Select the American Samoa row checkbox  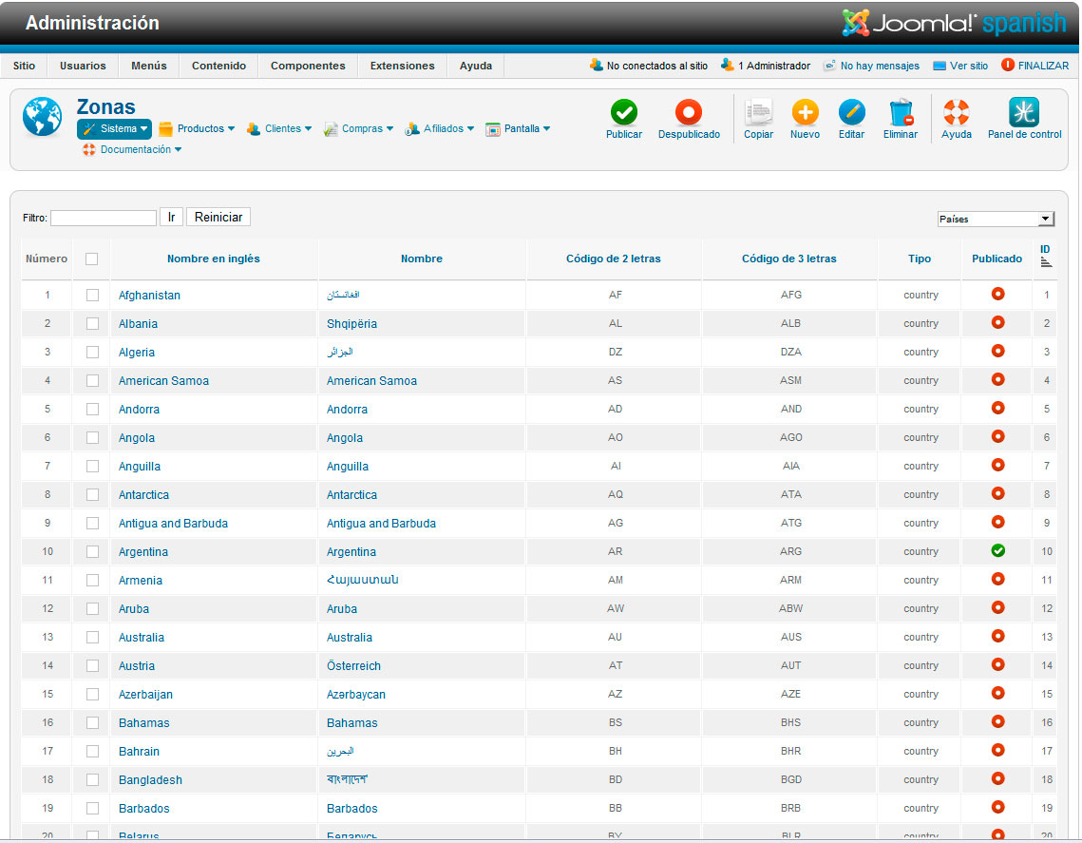click(x=92, y=380)
